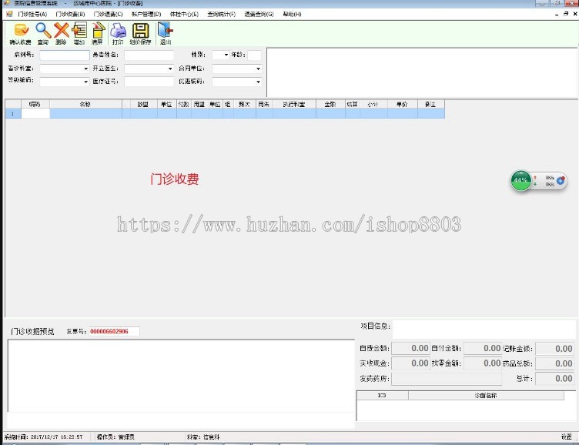The height and width of the screenshot is (445, 579).
Task: Restore the inner child window
Action: (x=566, y=14)
